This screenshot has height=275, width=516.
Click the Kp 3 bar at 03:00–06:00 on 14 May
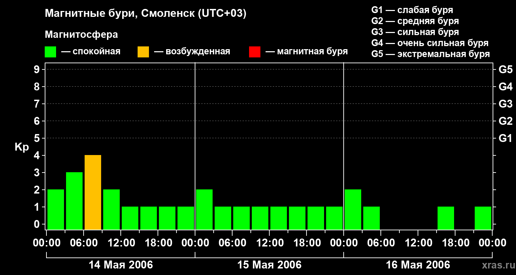pos(74,201)
